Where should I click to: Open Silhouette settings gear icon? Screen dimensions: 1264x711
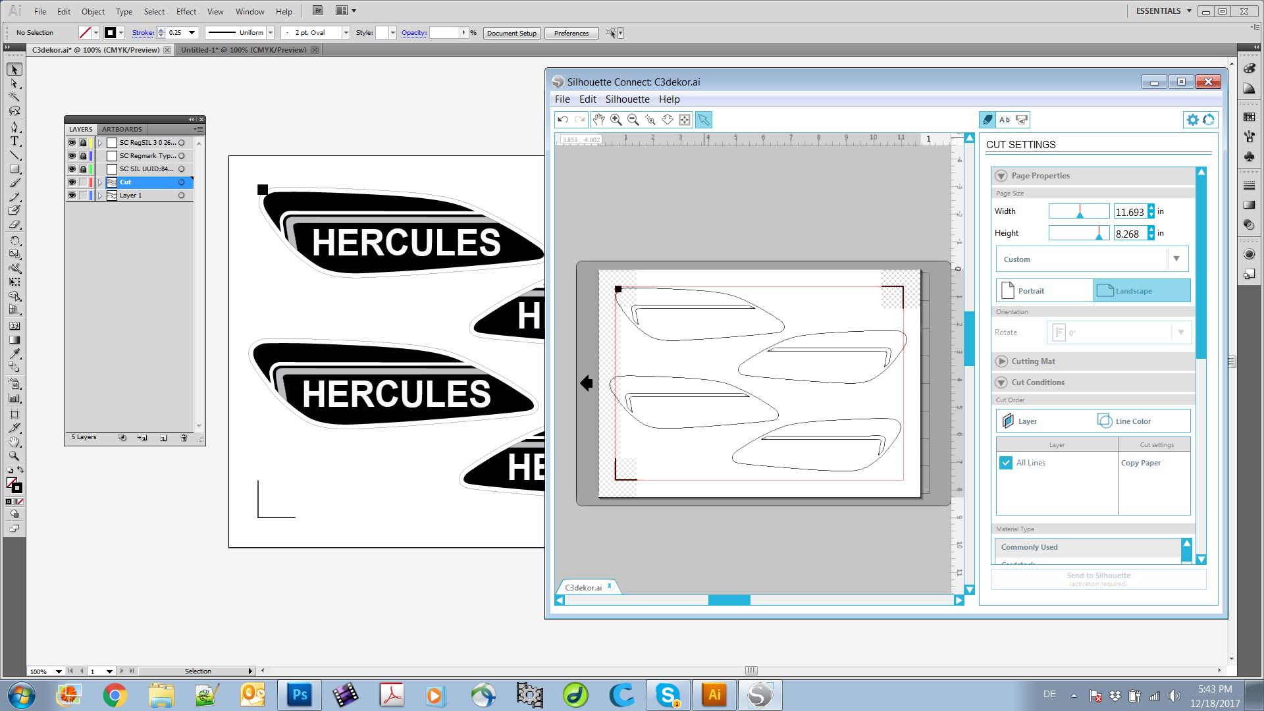tap(1192, 120)
